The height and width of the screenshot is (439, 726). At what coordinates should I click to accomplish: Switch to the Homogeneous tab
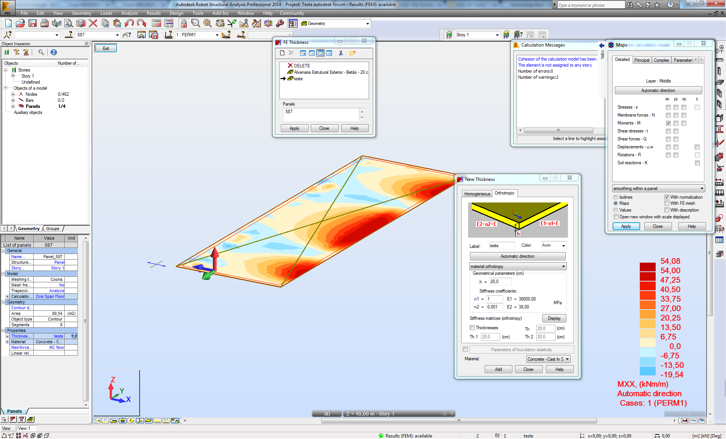[477, 193]
